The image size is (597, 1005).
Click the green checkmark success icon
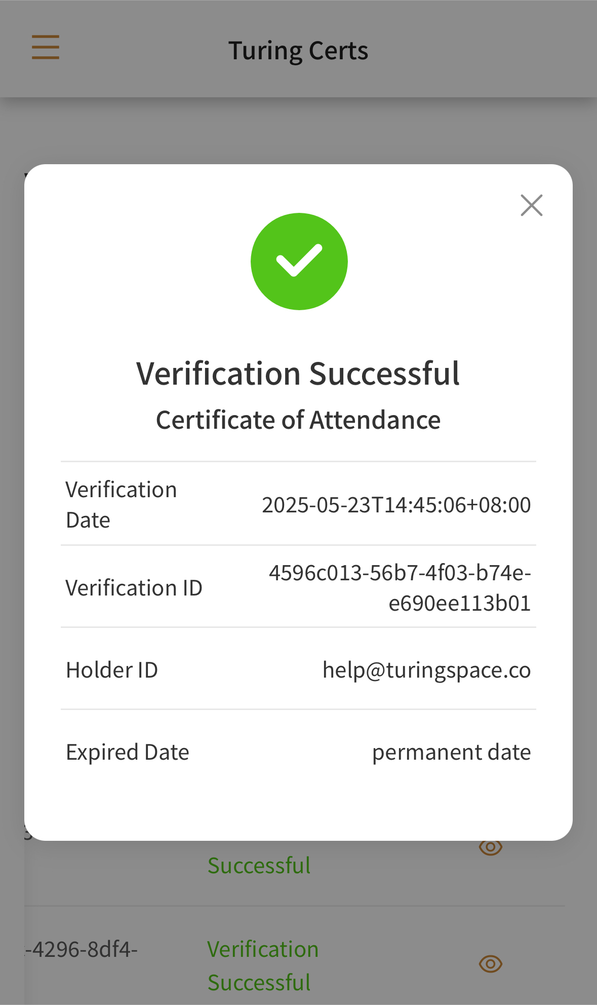[x=299, y=261]
